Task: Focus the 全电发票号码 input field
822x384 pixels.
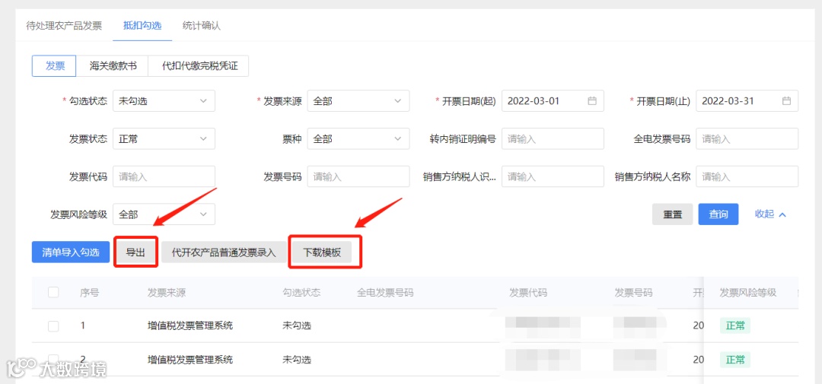Action: 747,139
